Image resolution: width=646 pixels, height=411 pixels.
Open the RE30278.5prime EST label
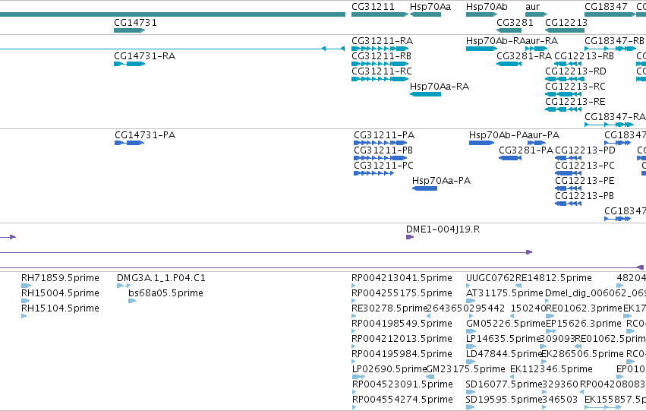[389, 308]
